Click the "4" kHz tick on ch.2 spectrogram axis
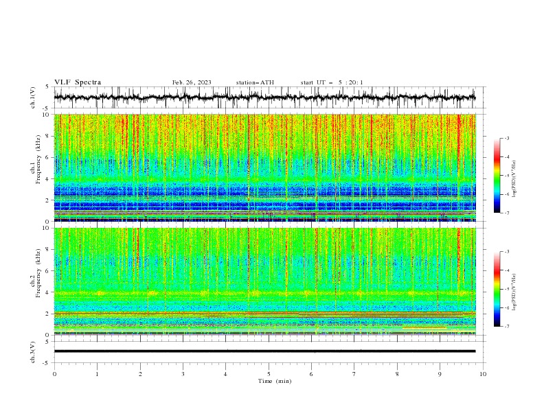The height and width of the screenshot is (420, 544). pos(47,292)
